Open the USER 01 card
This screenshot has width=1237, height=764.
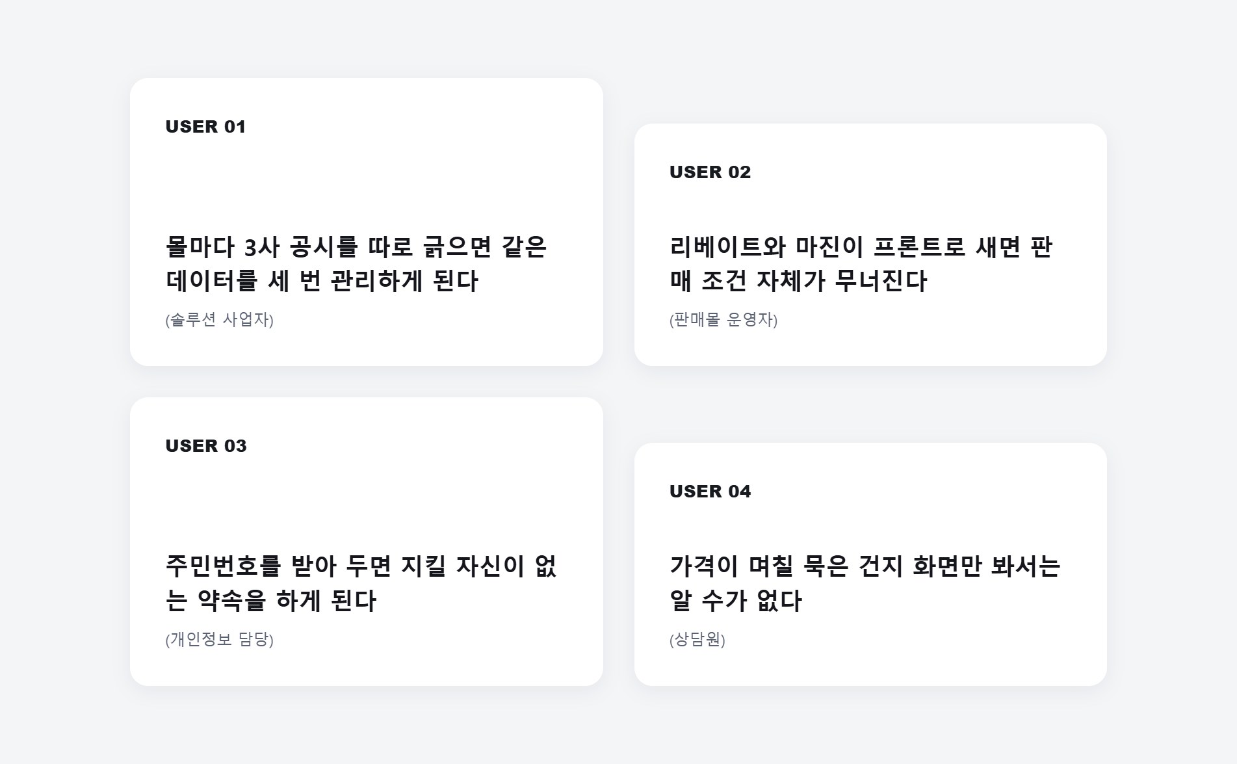[367, 222]
